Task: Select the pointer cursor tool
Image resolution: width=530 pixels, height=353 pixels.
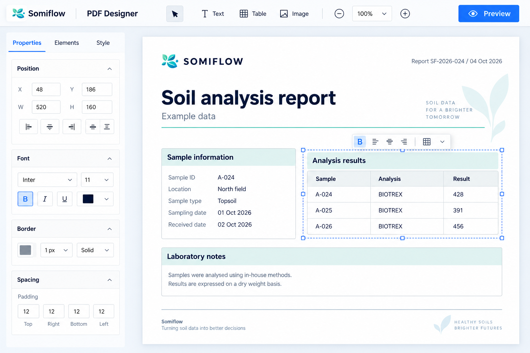Action: [175, 14]
